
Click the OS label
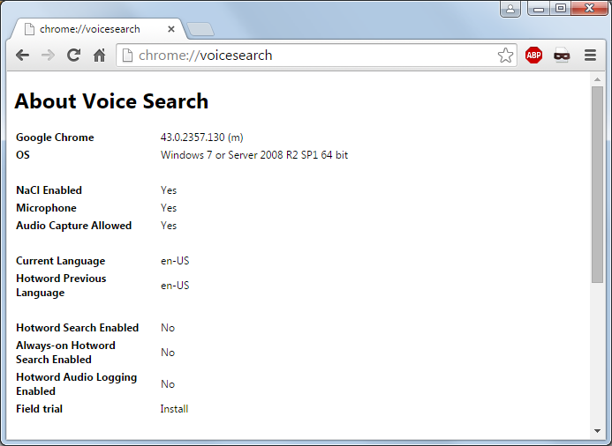(x=23, y=155)
